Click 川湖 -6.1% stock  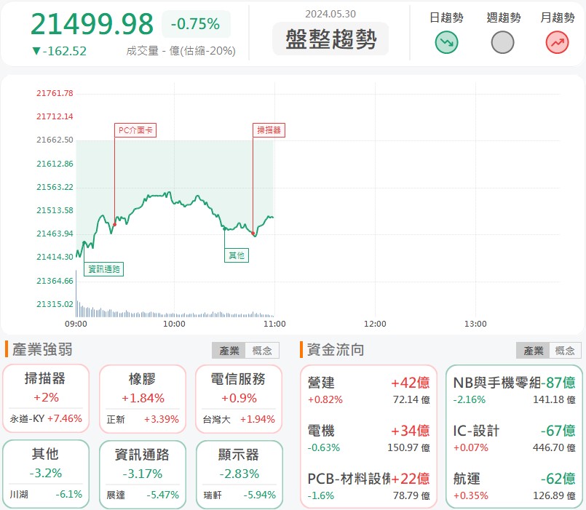(46, 494)
